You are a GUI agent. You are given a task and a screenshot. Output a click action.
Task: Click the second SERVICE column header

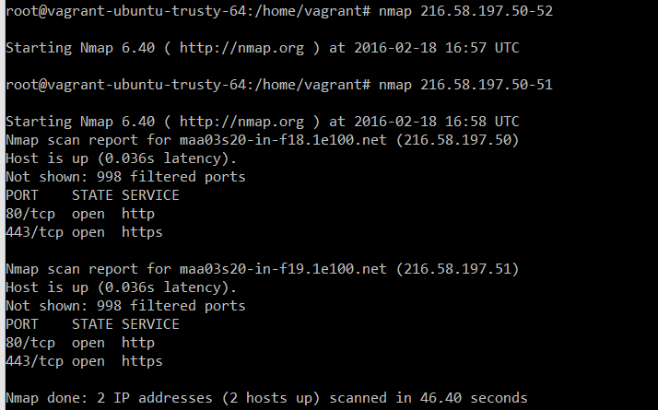pos(150,325)
